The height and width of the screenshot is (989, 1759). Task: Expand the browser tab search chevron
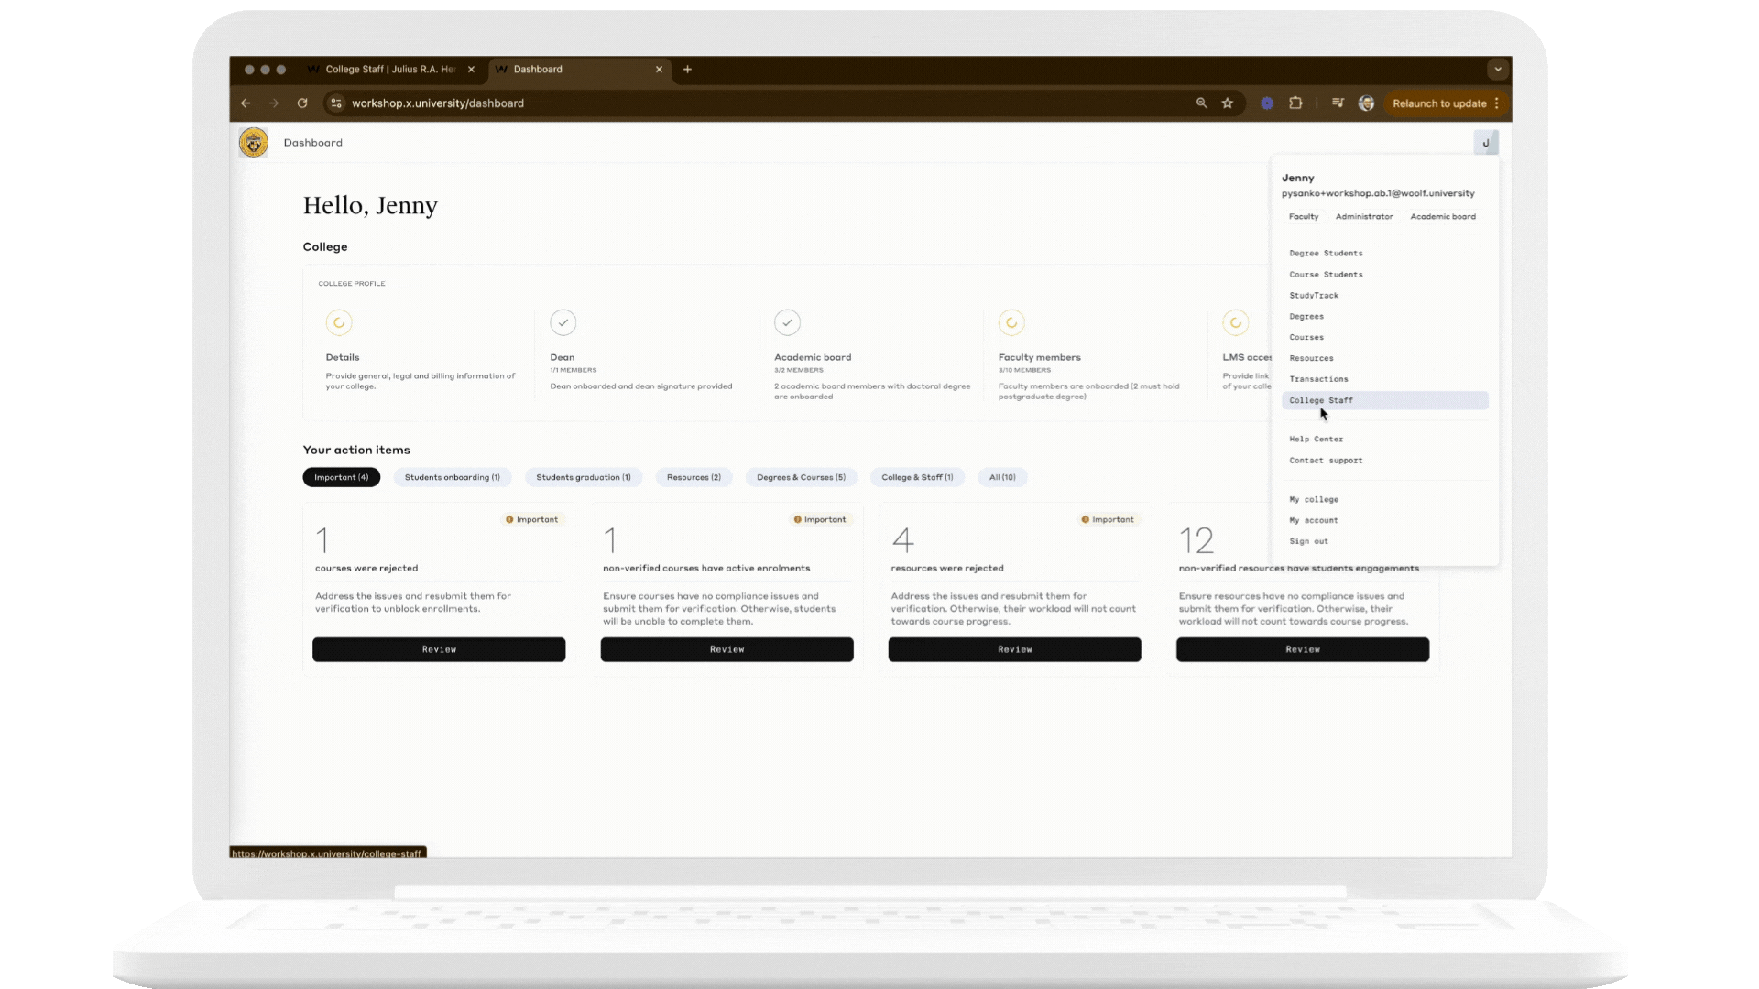point(1498,70)
